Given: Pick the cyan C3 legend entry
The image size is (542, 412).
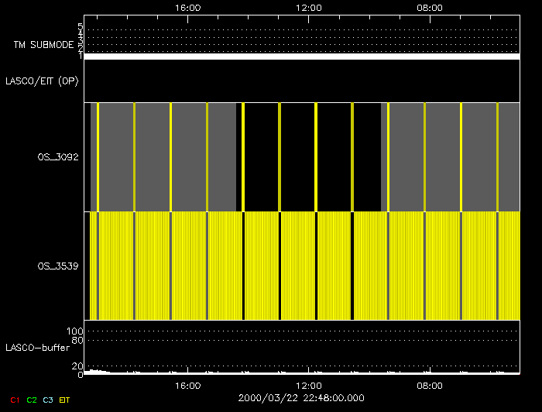Looking at the screenshot, I should 48,400.
